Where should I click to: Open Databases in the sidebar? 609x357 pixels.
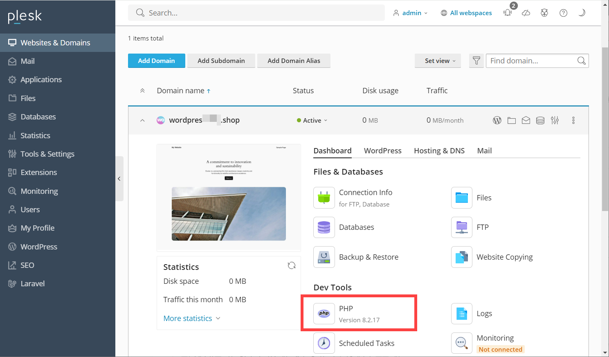coord(58,117)
